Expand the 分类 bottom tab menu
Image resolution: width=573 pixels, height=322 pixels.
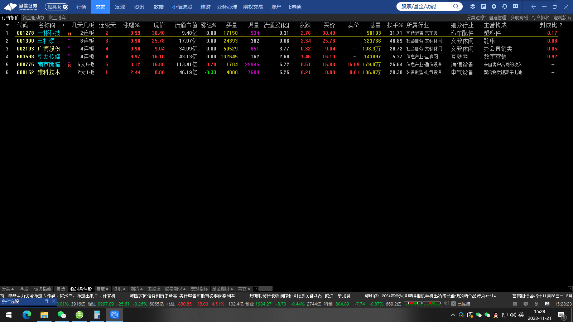pyautogui.click(x=8, y=289)
